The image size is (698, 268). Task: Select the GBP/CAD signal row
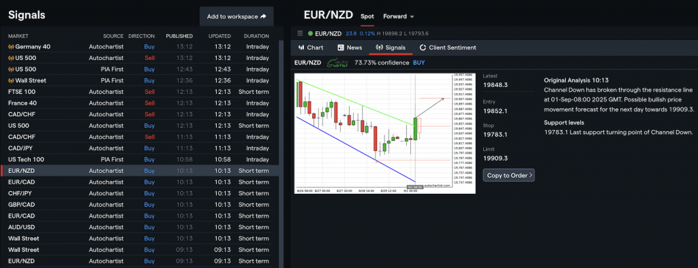pyautogui.click(x=138, y=205)
